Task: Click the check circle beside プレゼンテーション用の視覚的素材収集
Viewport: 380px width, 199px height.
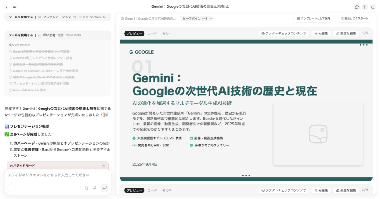Action: [x=10, y=84]
